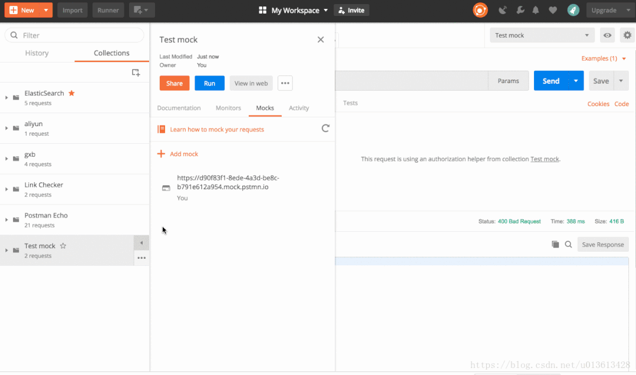636x375 pixels.
Task: Collapse the Test mock details panel arrow
Action: pos(141,243)
